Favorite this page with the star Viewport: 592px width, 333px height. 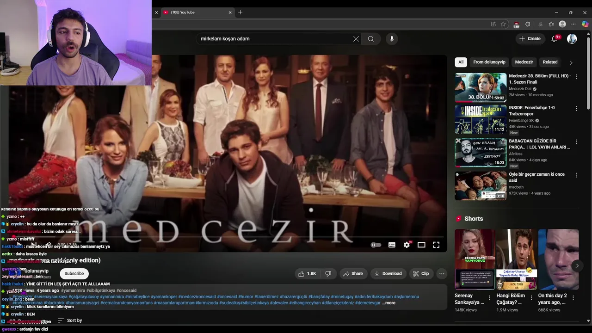(503, 24)
